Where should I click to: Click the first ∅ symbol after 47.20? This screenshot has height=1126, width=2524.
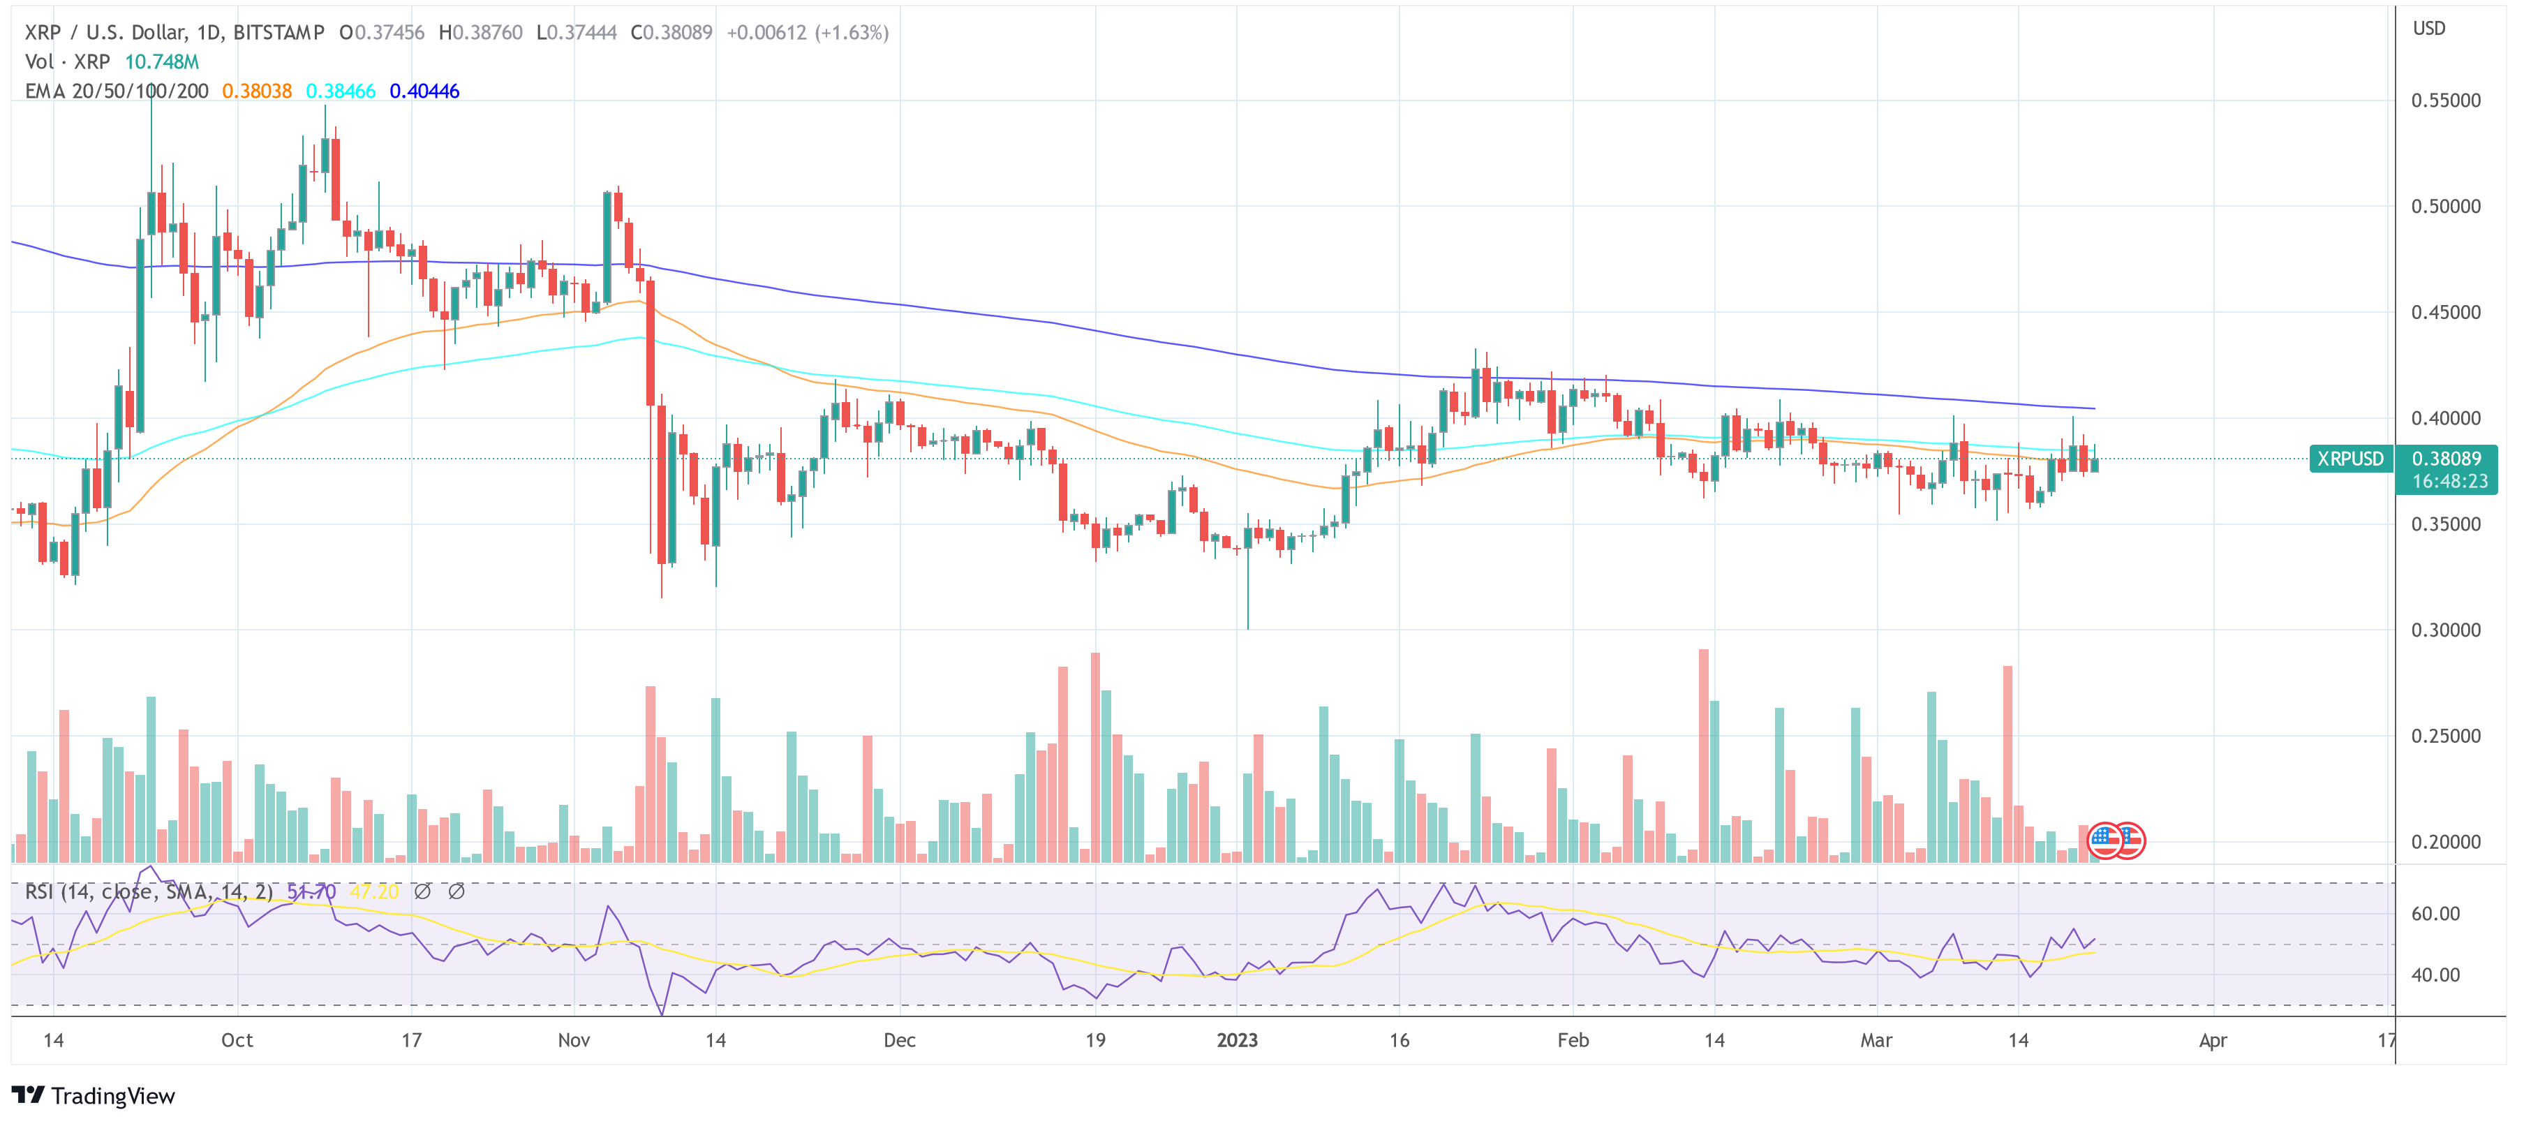coord(422,891)
